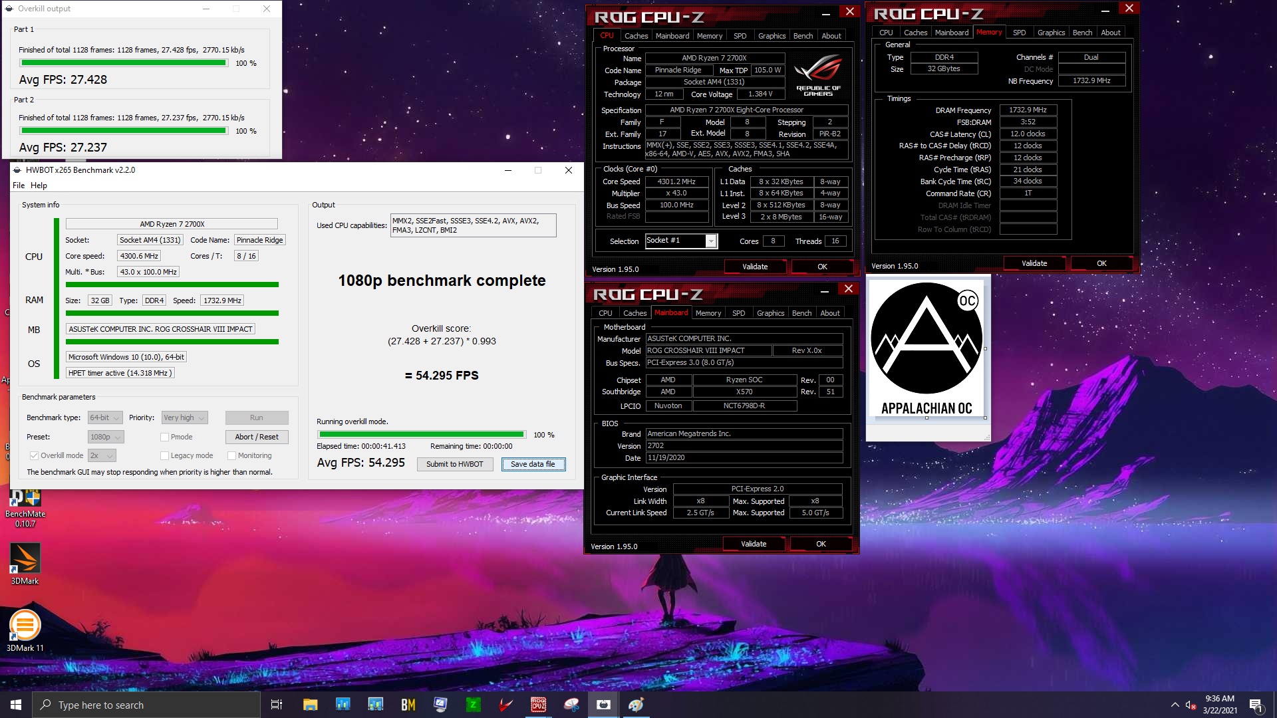Open File Explorer from the taskbar
This screenshot has height=718, width=1277.
tap(310, 705)
